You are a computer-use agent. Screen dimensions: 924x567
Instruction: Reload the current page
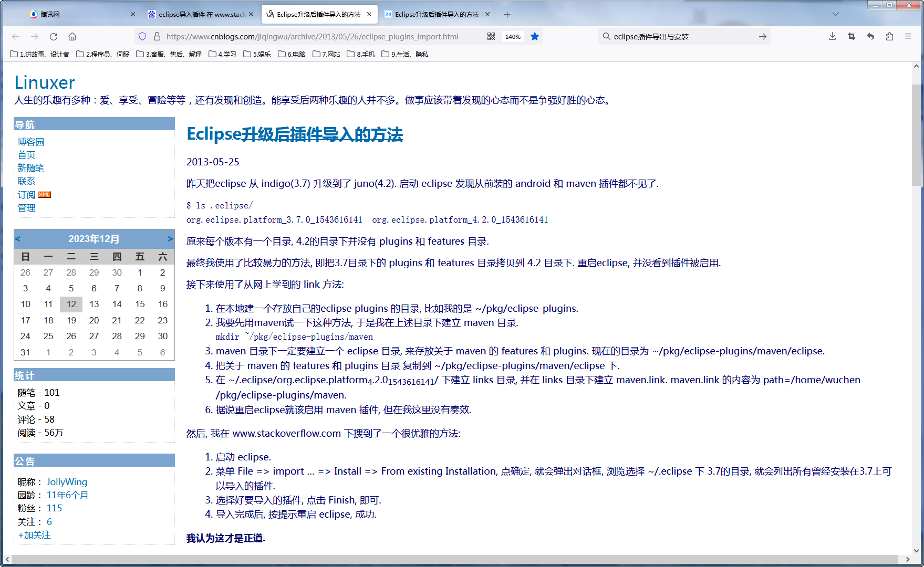[x=54, y=36]
